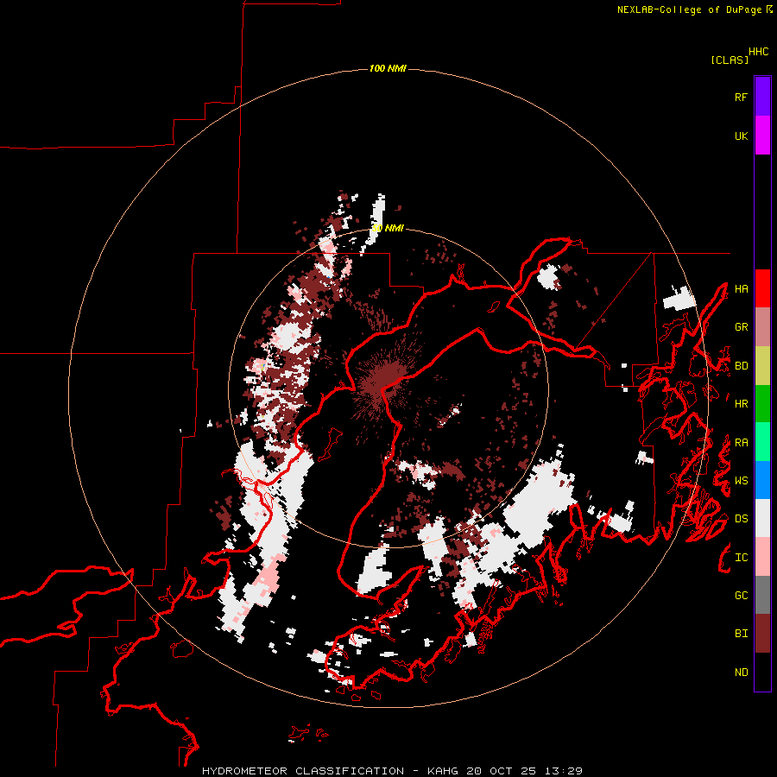Click the HR legend label
Screen dimensions: 777x777
pyautogui.click(x=741, y=404)
